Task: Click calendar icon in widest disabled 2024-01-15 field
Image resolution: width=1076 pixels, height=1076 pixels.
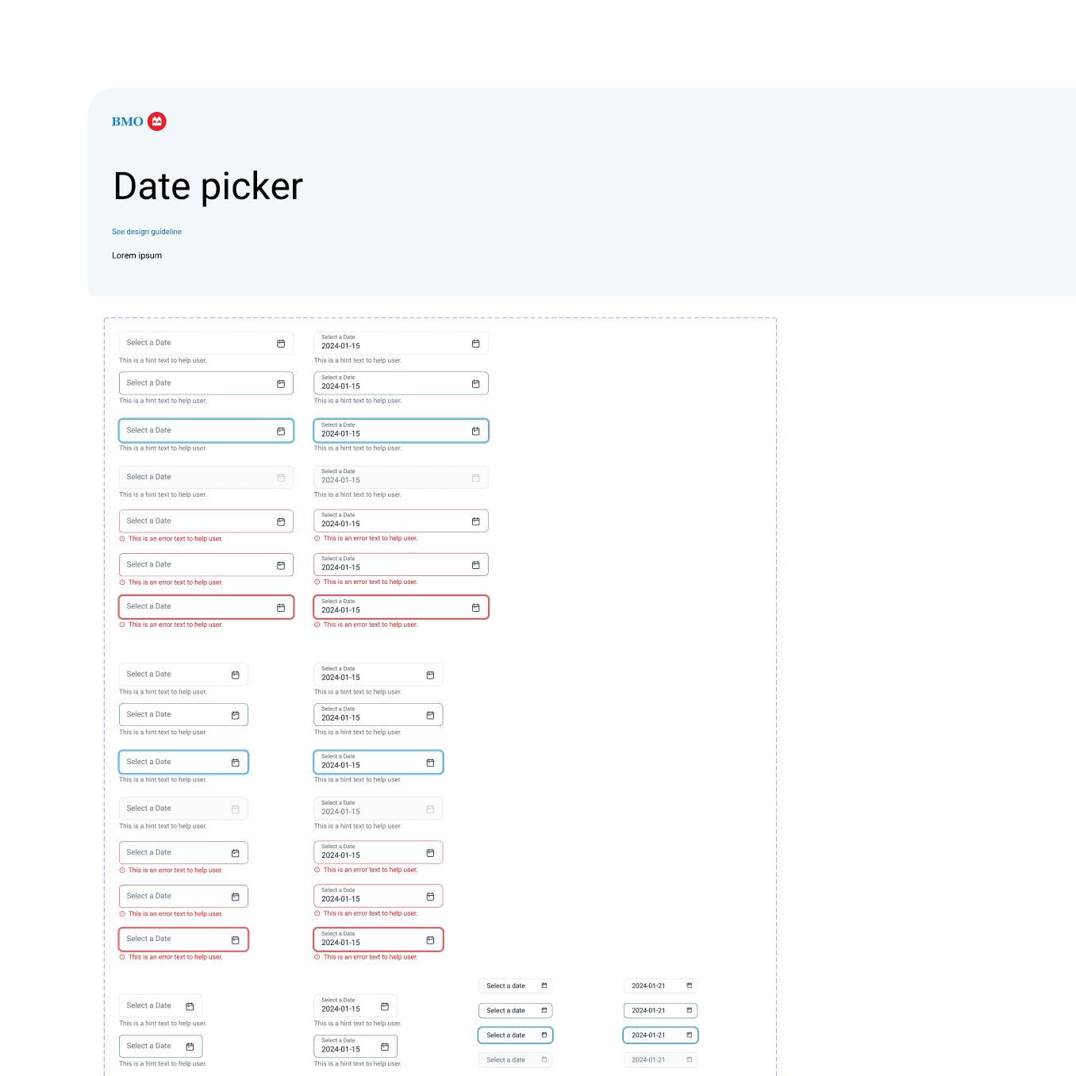Action: (x=476, y=478)
